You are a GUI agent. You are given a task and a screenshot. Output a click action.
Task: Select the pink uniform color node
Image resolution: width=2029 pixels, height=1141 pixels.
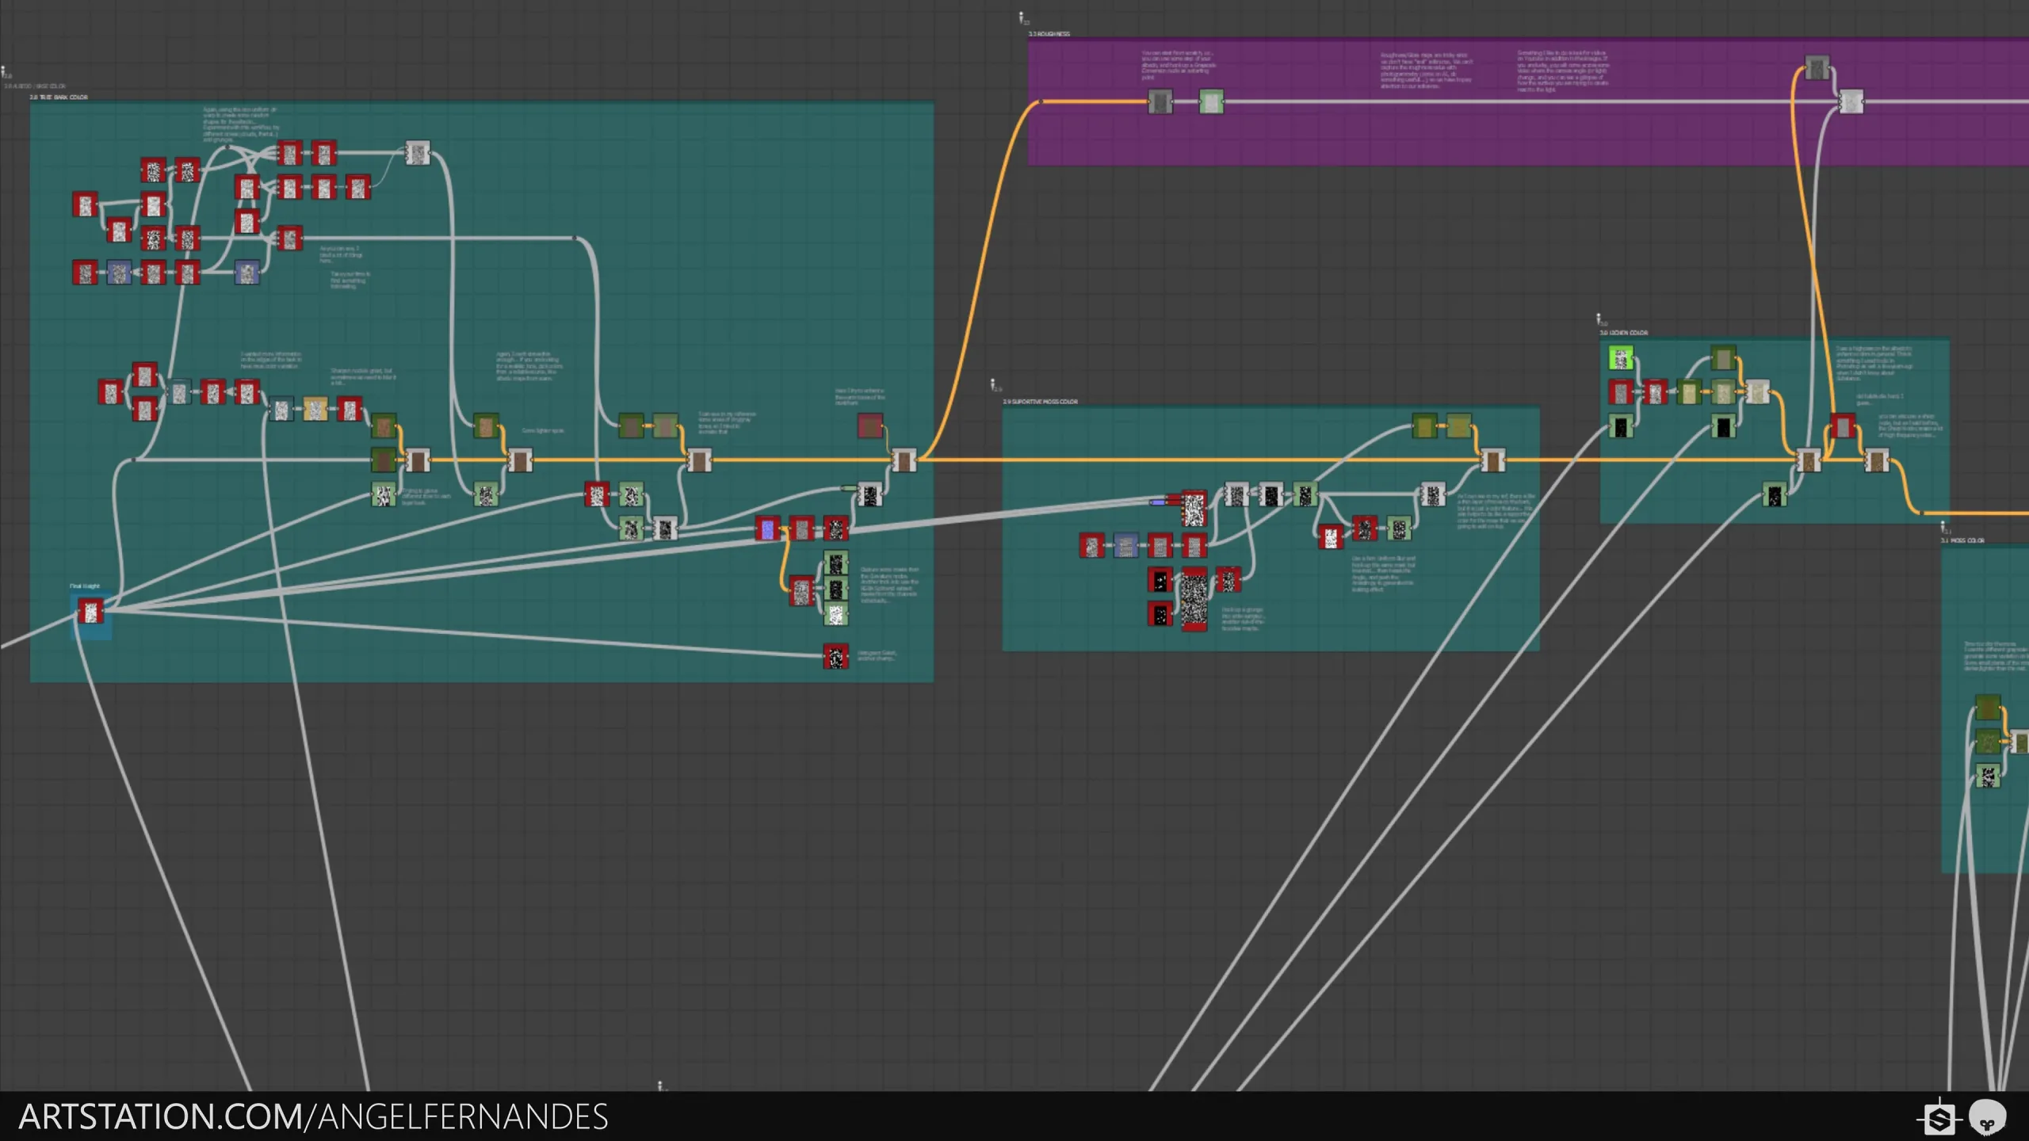(869, 425)
